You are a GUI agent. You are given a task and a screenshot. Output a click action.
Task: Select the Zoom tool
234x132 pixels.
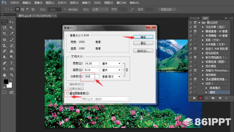pyautogui.click(x=12, y=75)
